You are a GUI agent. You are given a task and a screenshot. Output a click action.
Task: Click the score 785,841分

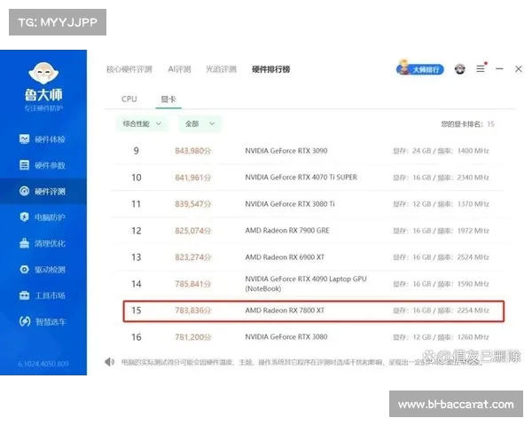[193, 284]
